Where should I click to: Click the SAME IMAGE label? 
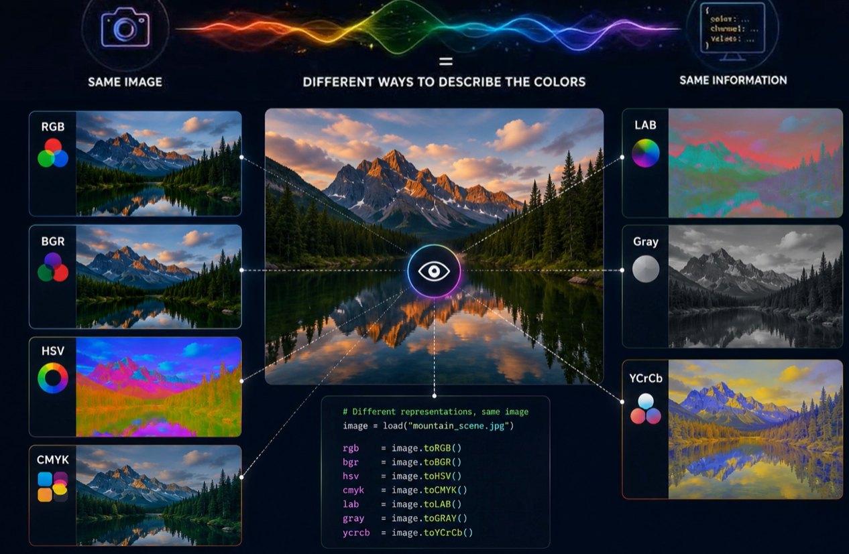coord(125,82)
